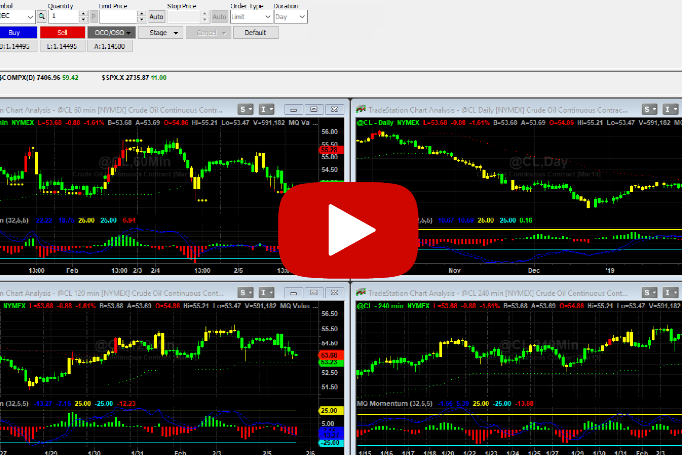Click the symbol lookup magnifier icon

(42, 17)
